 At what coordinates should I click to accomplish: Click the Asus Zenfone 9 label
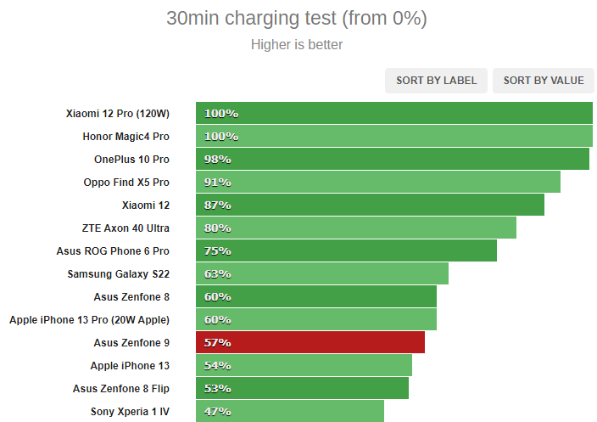[x=131, y=343]
